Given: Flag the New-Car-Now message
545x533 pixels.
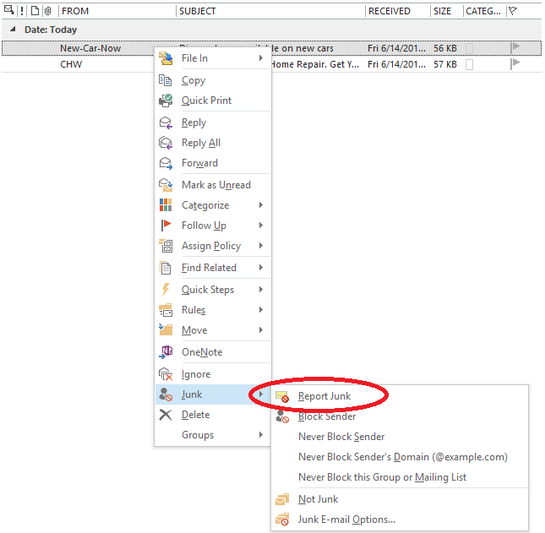Looking at the screenshot, I should tap(515, 48).
